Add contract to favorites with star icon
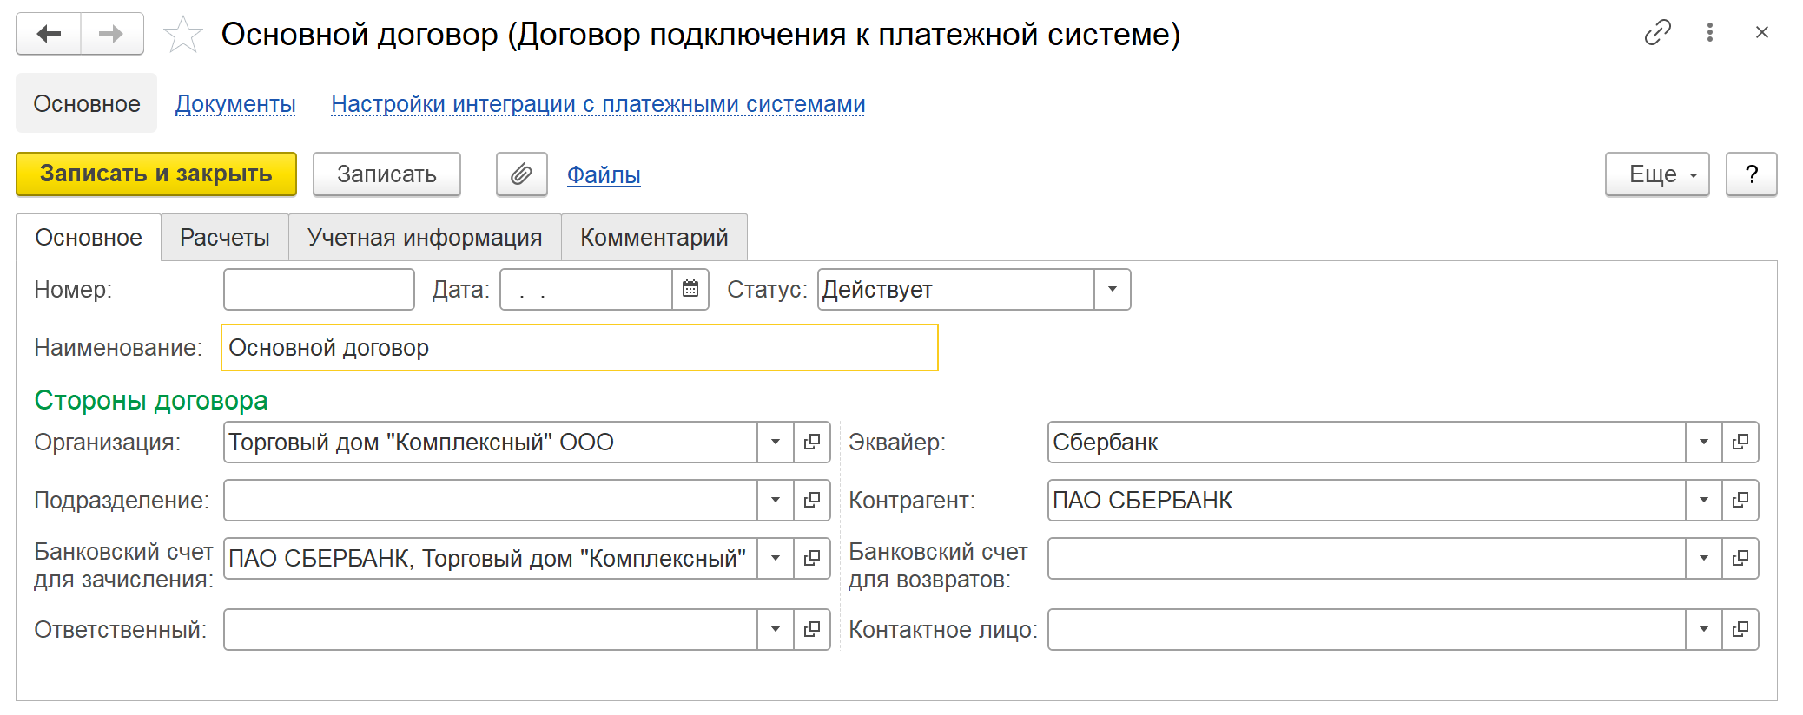 [x=182, y=36]
